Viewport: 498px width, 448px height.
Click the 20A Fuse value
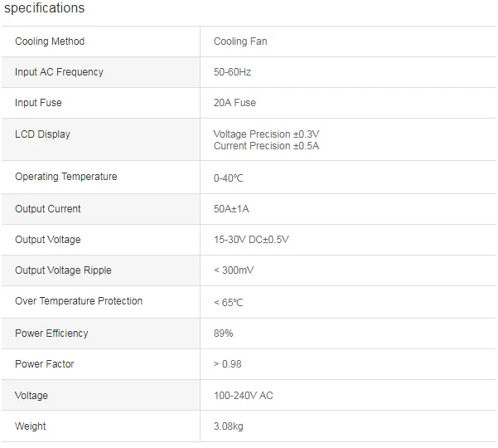234,103
